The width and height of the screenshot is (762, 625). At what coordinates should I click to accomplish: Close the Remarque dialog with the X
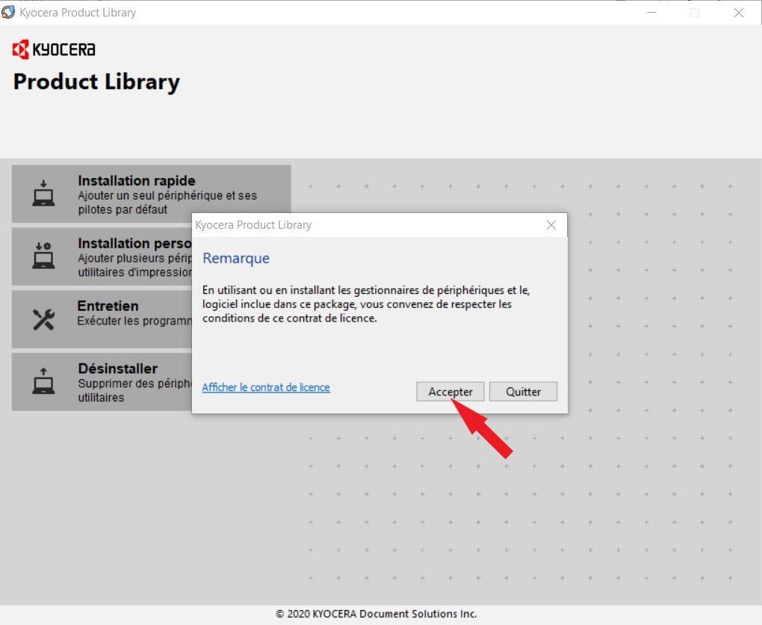551,225
